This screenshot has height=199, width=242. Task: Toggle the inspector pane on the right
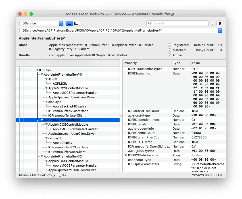(219, 23)
